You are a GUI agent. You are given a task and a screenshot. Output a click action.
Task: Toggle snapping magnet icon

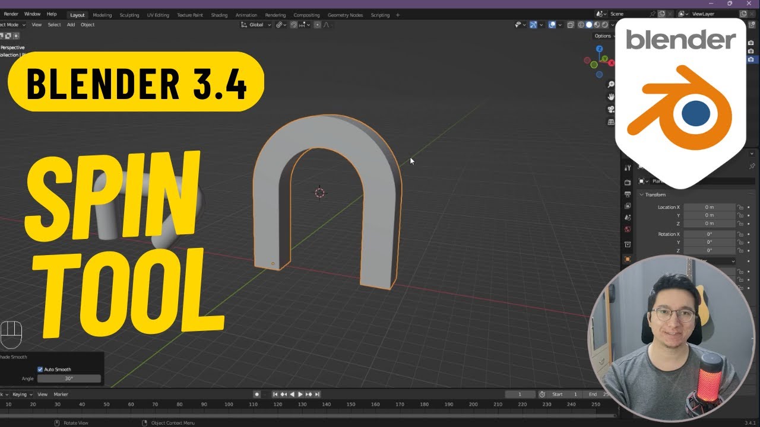(294, 25)
